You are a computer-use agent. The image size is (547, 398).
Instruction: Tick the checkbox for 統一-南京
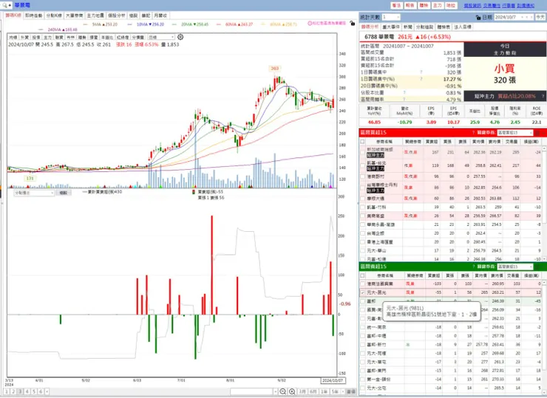(x=363, y=327)
